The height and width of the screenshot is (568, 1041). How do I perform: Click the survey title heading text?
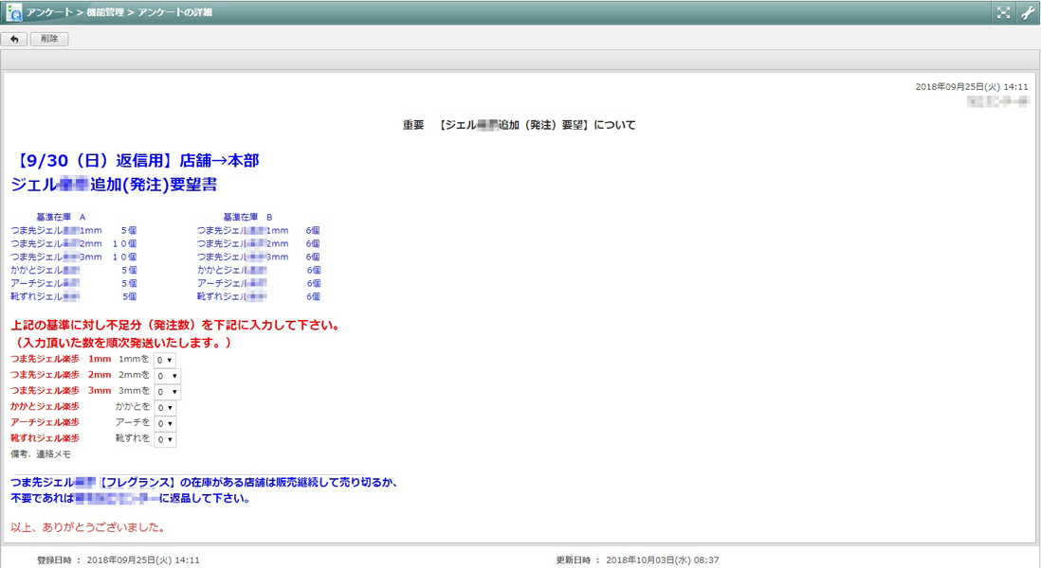(519, 125)
